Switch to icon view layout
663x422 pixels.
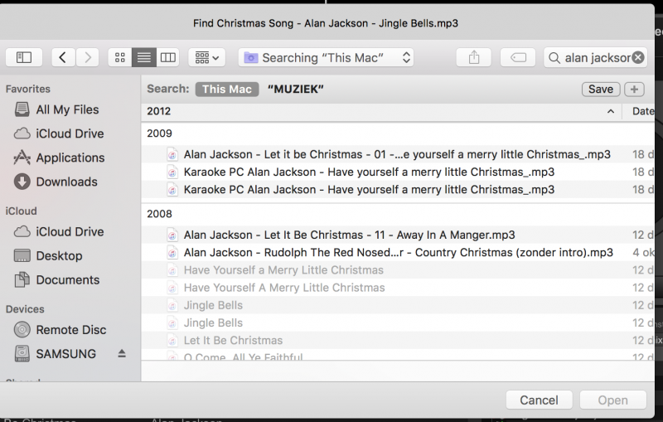(120, 57)
